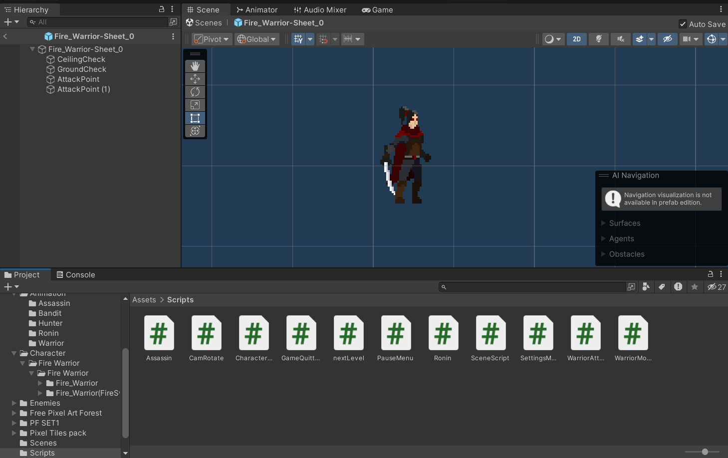The height and width of the screenshot is (458, 728).
Task: Toggle grid snapping button
Action: (x=323, y=39)
